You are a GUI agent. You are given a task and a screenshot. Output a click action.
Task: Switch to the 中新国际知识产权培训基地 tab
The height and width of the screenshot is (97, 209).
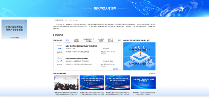(89, 40)
